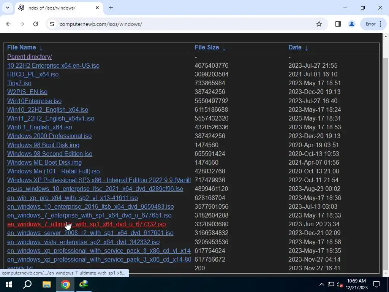Download Win11_22H2_English_x64v1.iso

click(x=51, y=119)
